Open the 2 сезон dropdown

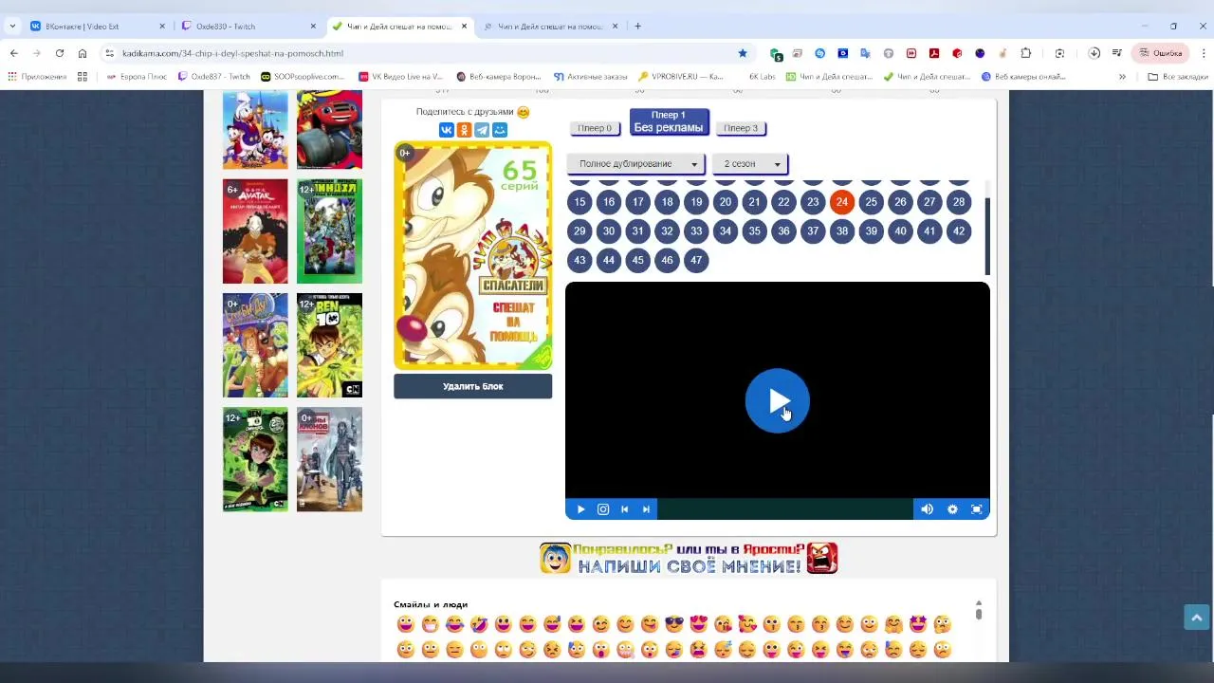[x=751, y=164]
